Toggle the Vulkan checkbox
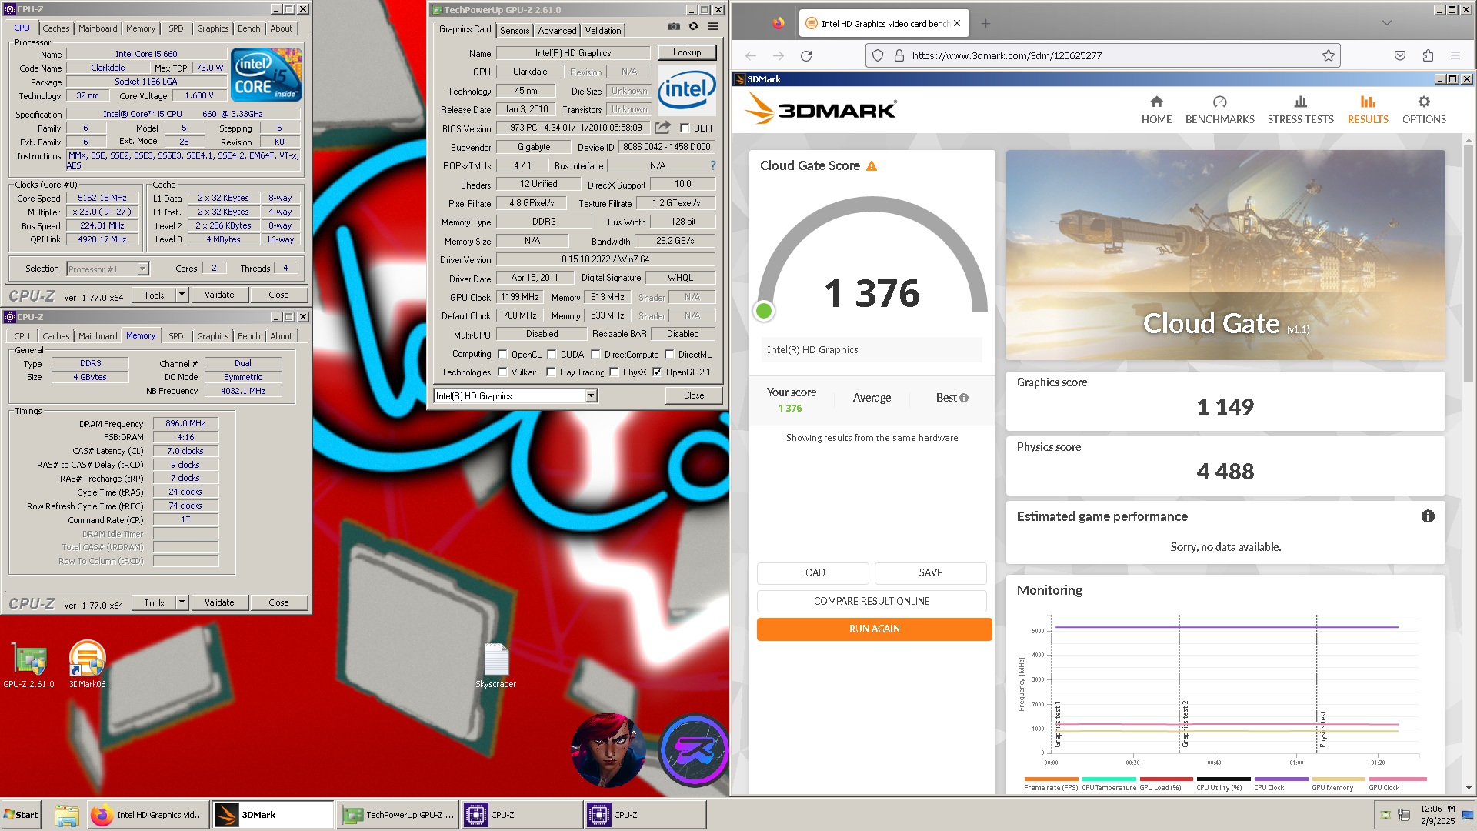The height and width of the screenshot is (831, 1477). point(502,372)
